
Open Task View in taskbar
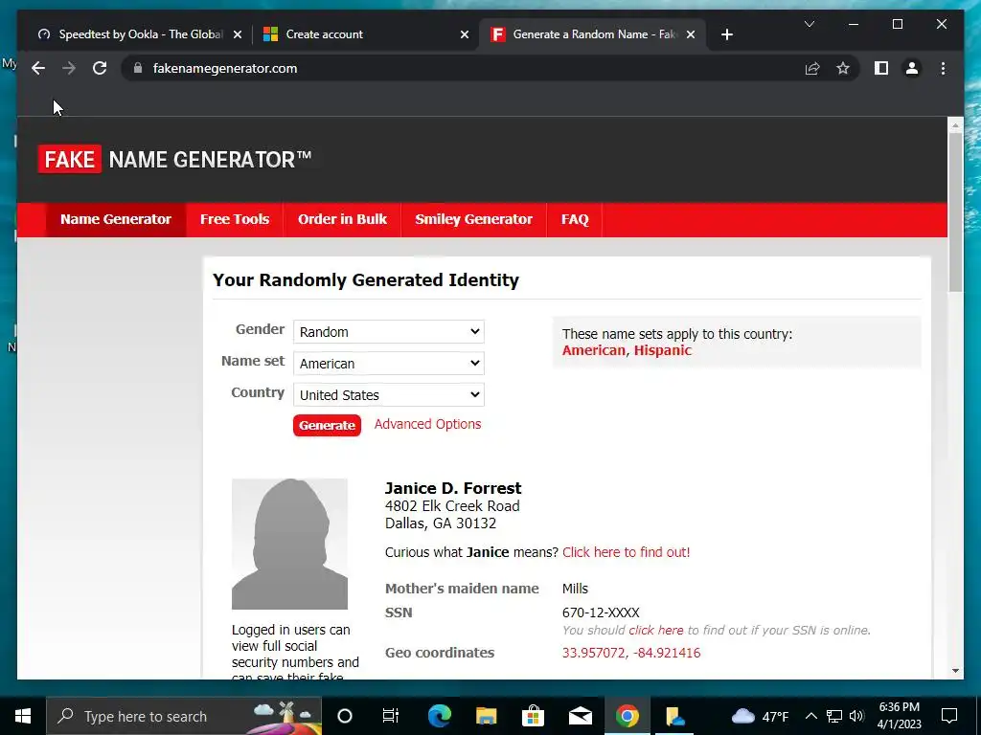[x=391, y=716]
